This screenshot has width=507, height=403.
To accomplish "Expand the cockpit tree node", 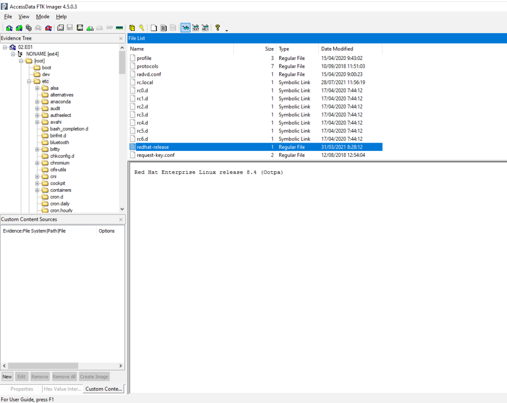I will (x=37, y=183).
